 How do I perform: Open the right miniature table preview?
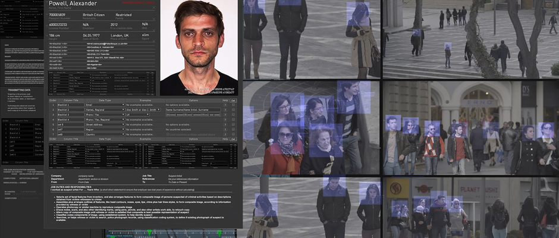click(190, 156)
